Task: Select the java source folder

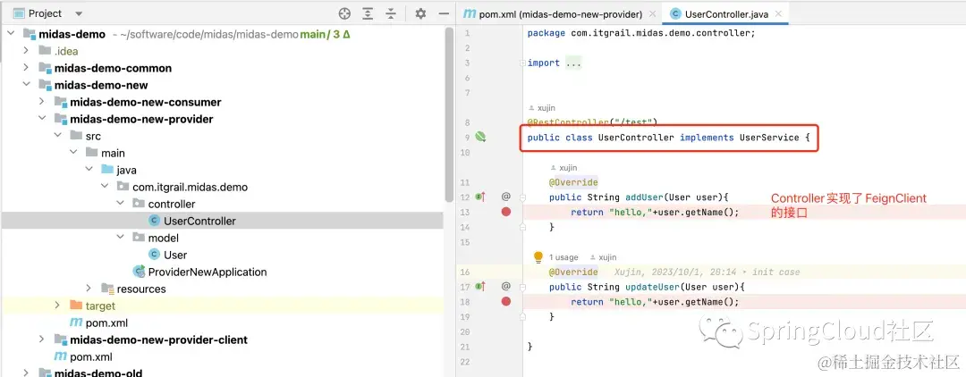Action: 126,170
